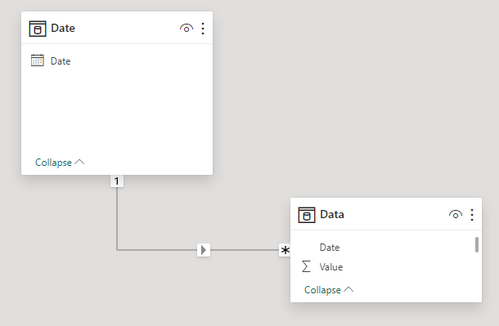Click the one-side cardinality marker '1'
The width and height of the screenshot is (499, 326).
tap(117, 181)
